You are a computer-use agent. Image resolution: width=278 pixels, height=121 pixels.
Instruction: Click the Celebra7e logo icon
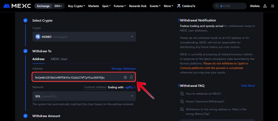179,6
